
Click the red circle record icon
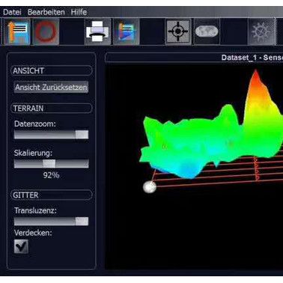click(x=46, y=32)
